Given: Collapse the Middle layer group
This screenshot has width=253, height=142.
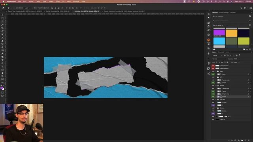Looking at the screenshot, I should (x=216, y=86).
